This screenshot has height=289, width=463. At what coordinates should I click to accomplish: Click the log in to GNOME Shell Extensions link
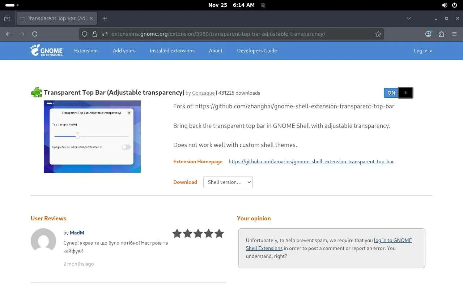coord(329,244)
